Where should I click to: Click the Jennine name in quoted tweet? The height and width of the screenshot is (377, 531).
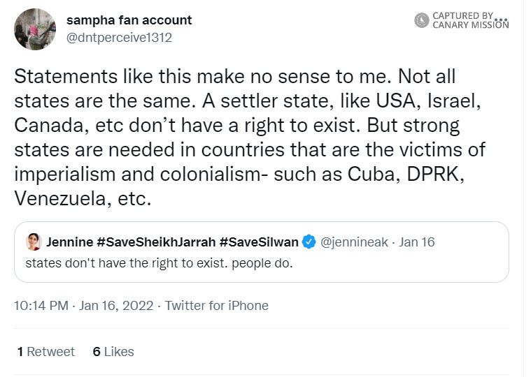[x=69, y=243]
